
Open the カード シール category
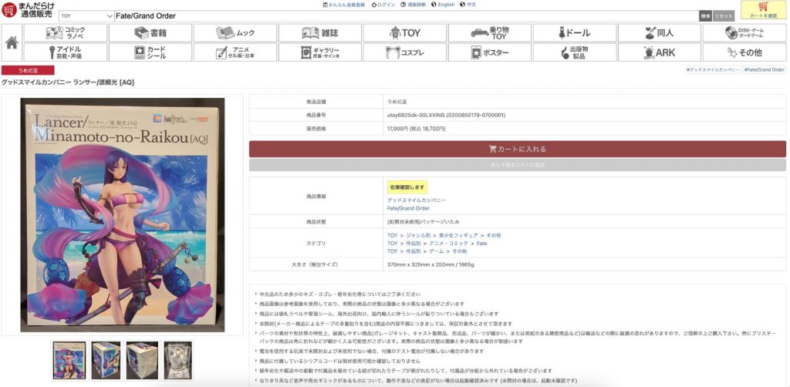click(150, 52)
